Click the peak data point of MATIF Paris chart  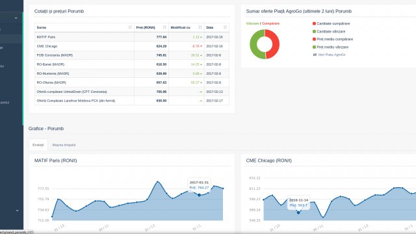tap(157, 182)
